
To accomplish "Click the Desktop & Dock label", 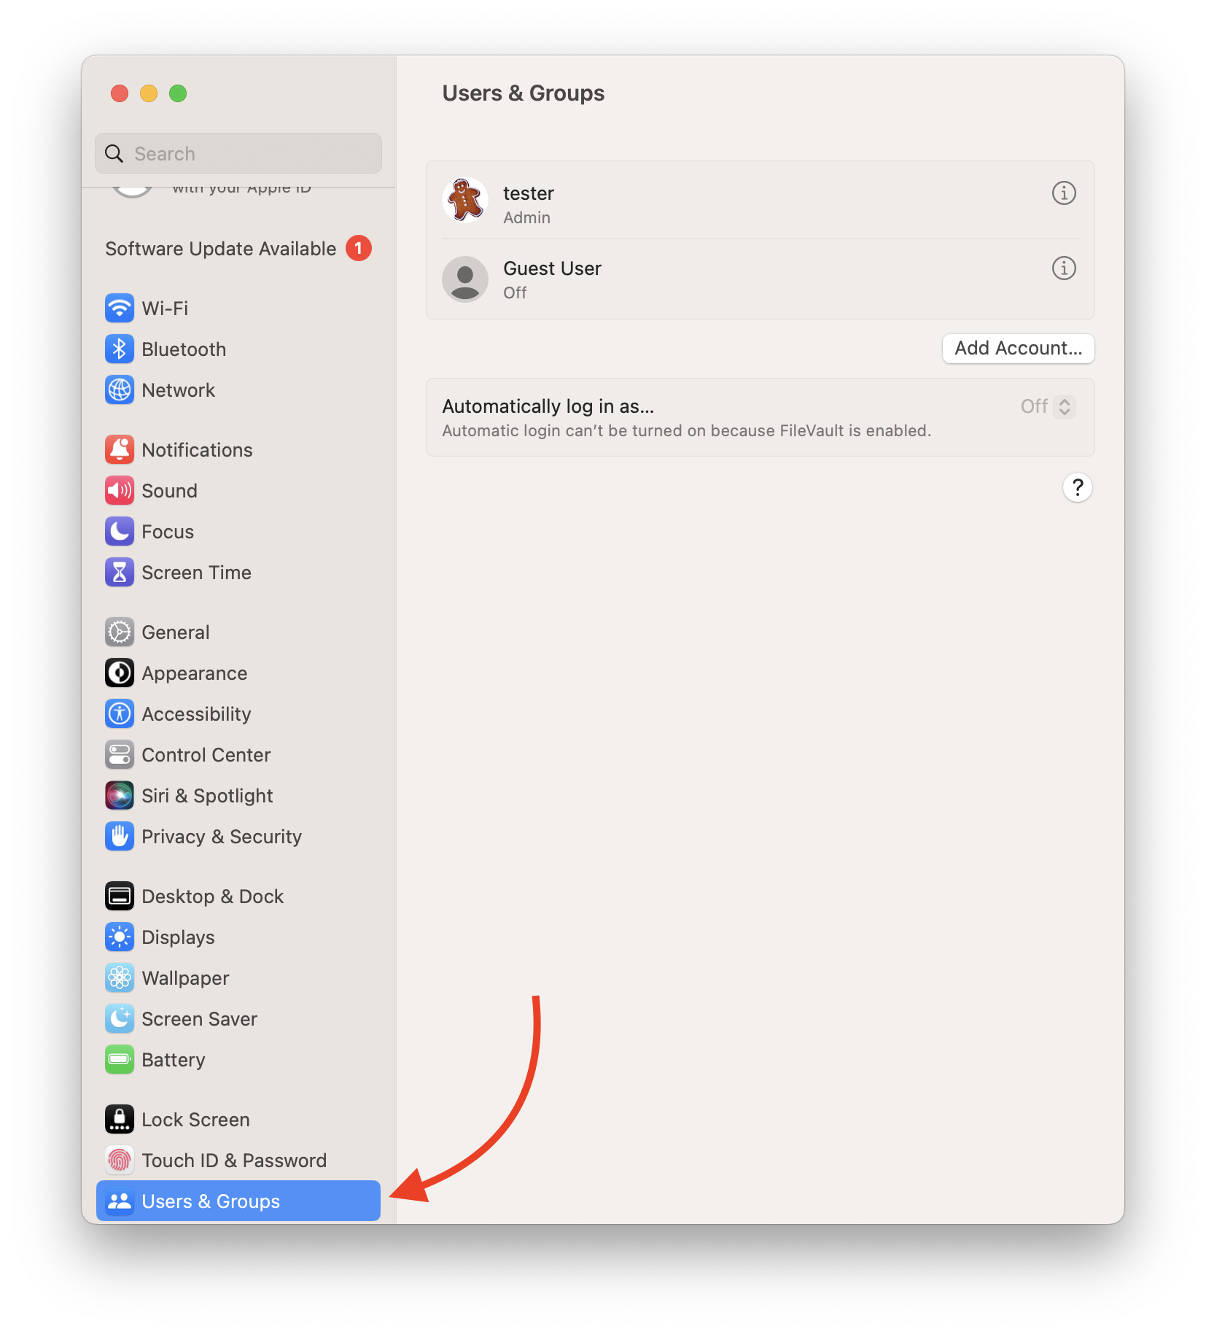I will point(213,897).
